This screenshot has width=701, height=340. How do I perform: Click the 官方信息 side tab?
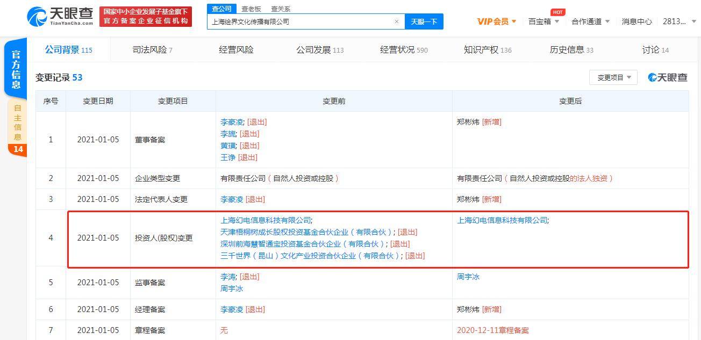point(16,69)
